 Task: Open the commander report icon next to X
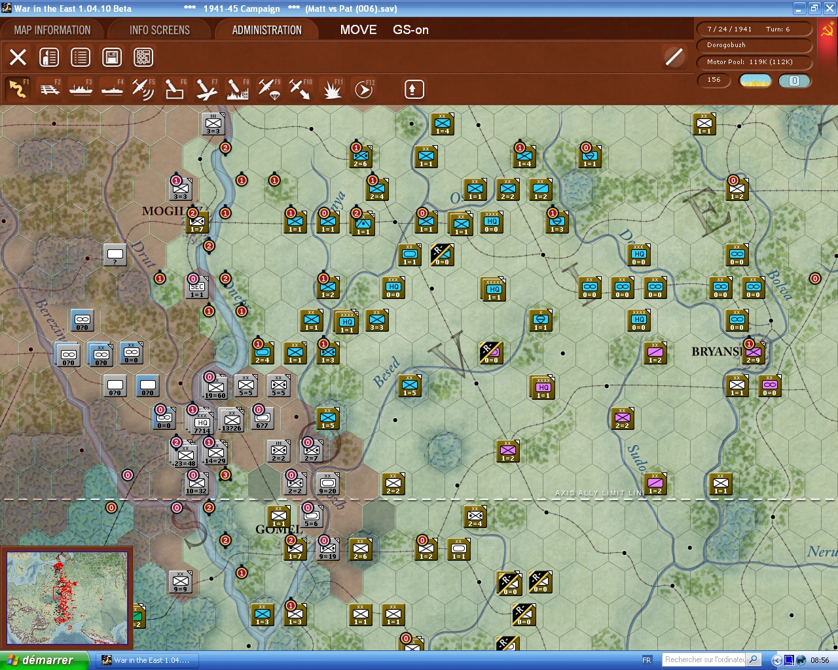pos(49,57)
